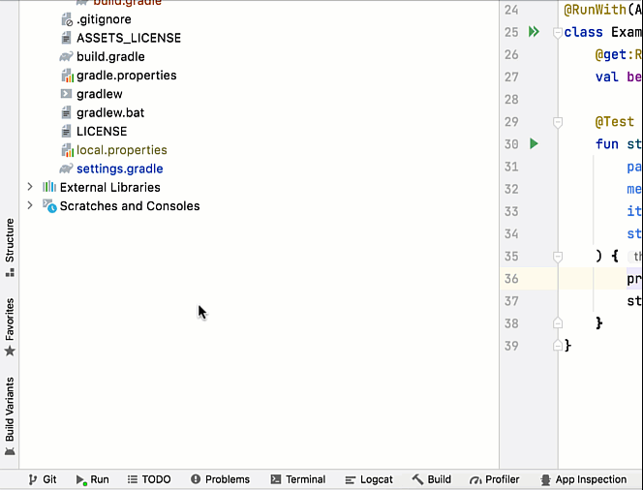Screen dimensions: 643x490
Task: Open the Build tool window
Action: tap(431, 479)
